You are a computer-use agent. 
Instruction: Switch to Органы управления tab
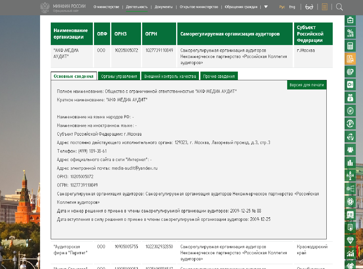pyautogui.click(x=119, y=76)
